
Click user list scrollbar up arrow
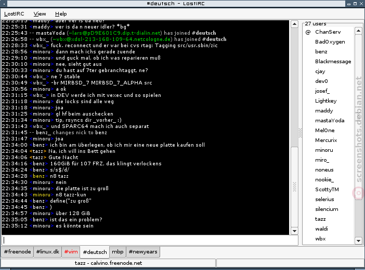click(358, 31)
